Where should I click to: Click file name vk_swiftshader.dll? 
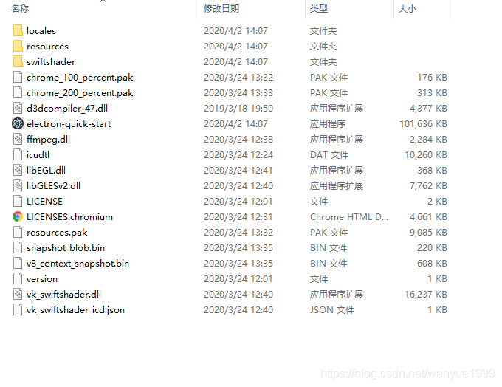[x=63, y=295]
